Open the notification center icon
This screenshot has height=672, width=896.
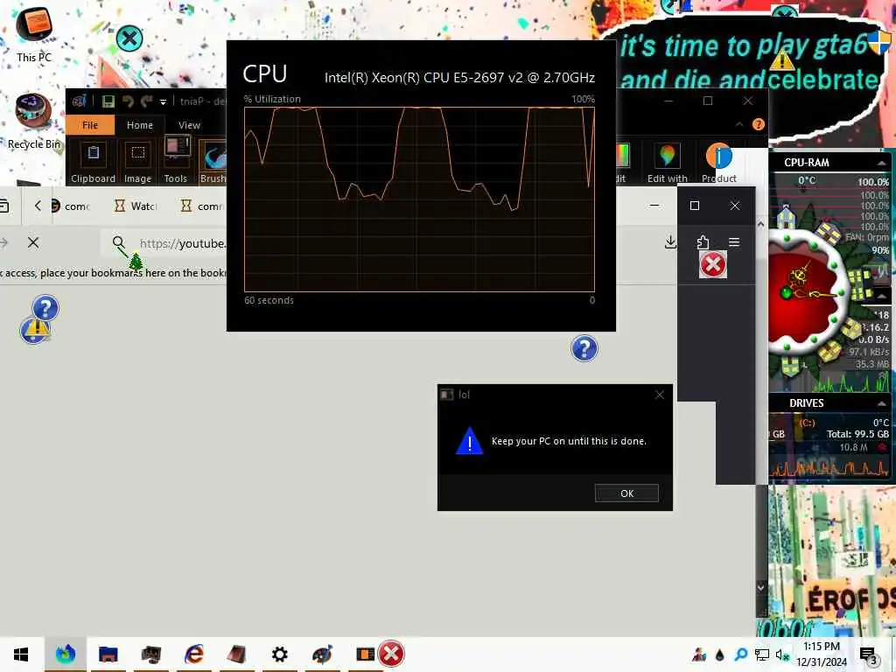[867, 654]
